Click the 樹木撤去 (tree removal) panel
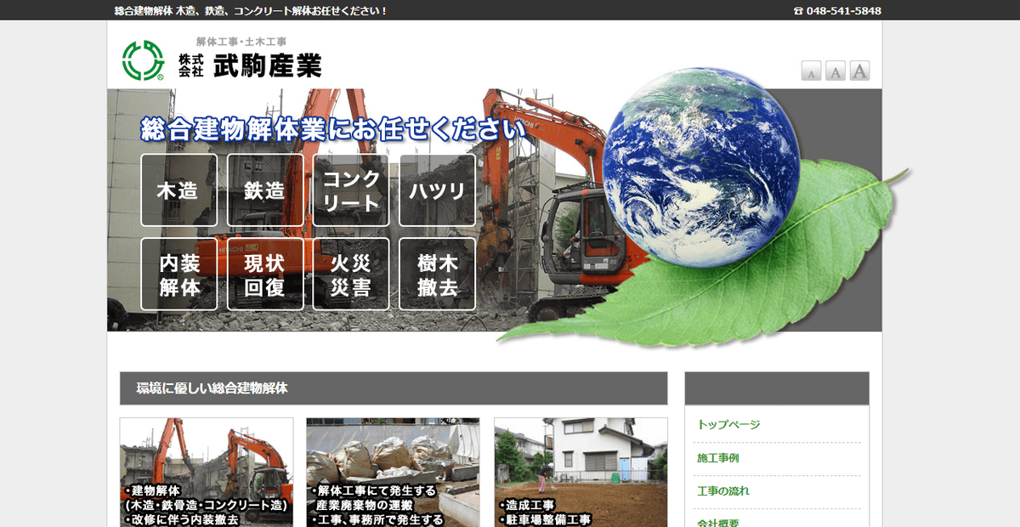Screen dimensions: 1020x527 437,274
